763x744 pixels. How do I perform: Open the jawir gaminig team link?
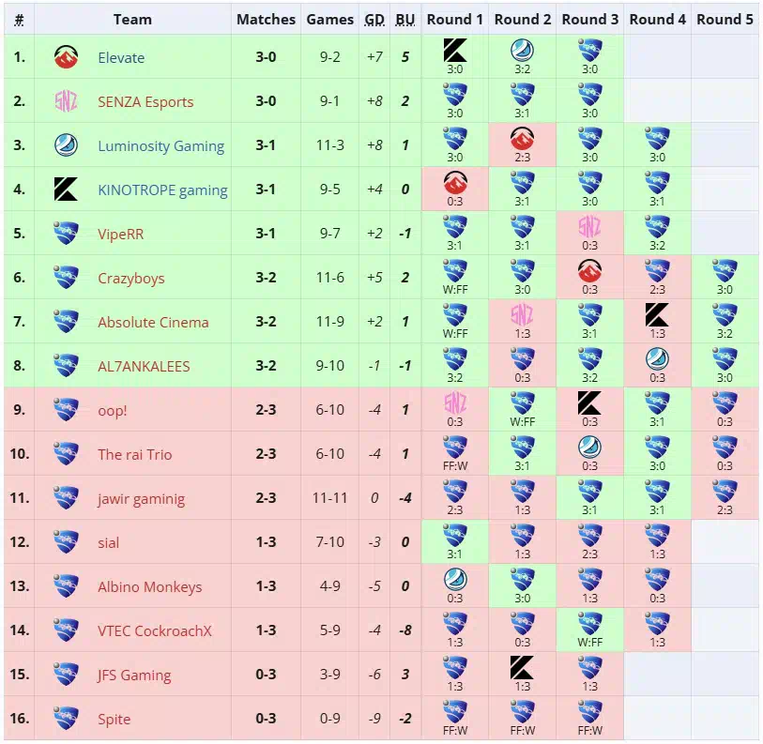tap(141, 499)
